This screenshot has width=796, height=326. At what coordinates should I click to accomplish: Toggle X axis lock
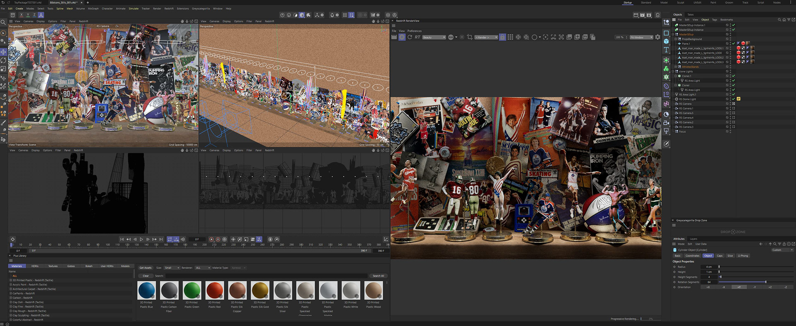pos(22,15)
